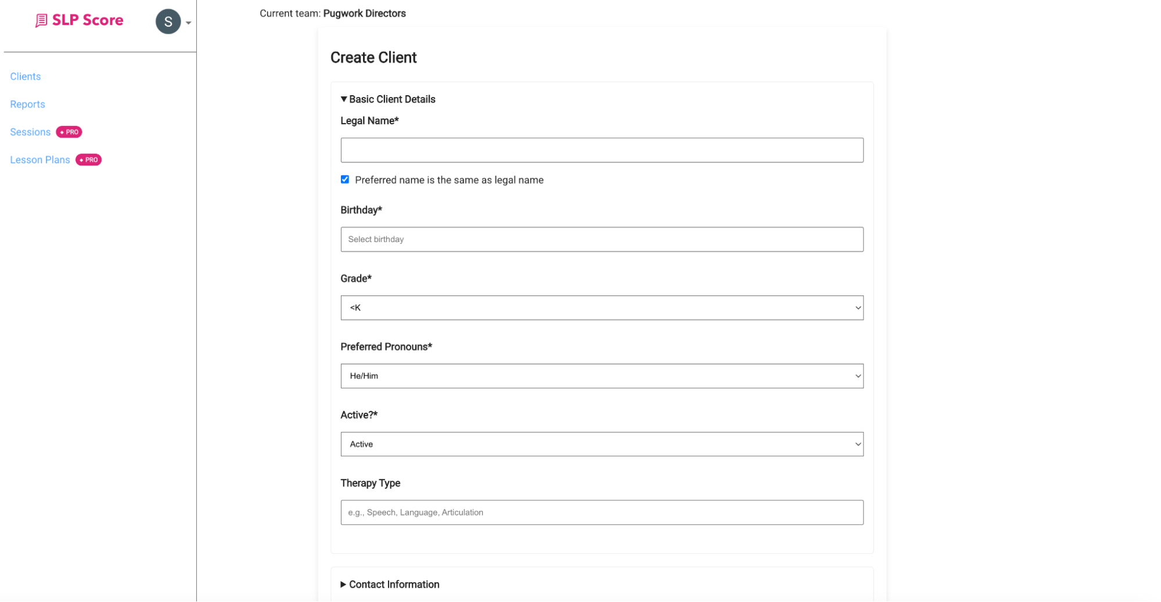The height and width of the screenshot is (602, 1161).
Task: Open the account dropdown beside the avatar
Action: click(x=188, y=23)
